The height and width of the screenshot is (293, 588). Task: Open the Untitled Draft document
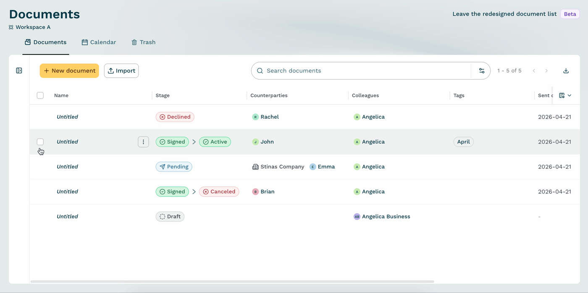[x=67, y=216]
